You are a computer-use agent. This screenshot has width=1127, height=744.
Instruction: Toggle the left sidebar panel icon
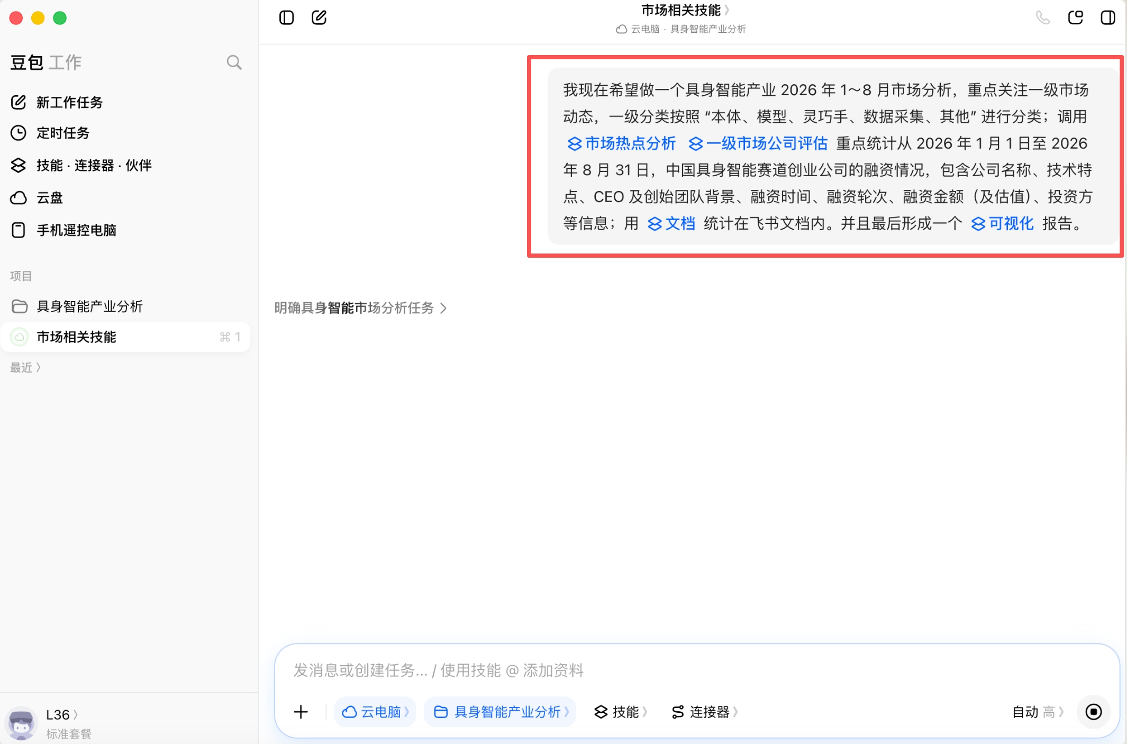pos(286,18)
